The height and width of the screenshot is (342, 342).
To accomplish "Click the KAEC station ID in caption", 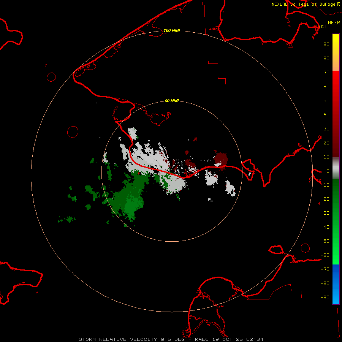I will point(203,339).
